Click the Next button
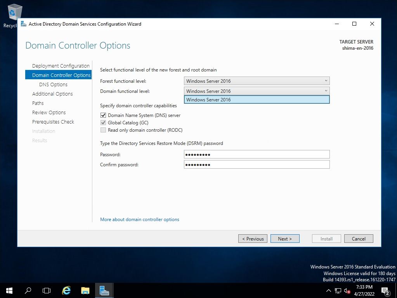397x298 pixels. click(x=285, y=239)
